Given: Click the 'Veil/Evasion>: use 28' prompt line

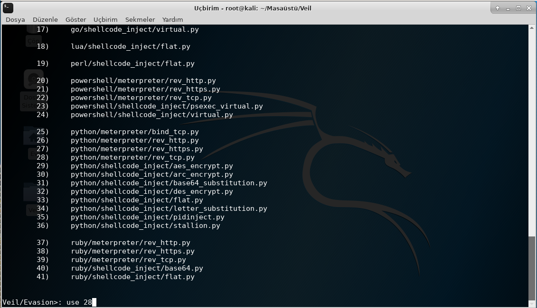Looking at the screenshot, I should pos(49,302).
